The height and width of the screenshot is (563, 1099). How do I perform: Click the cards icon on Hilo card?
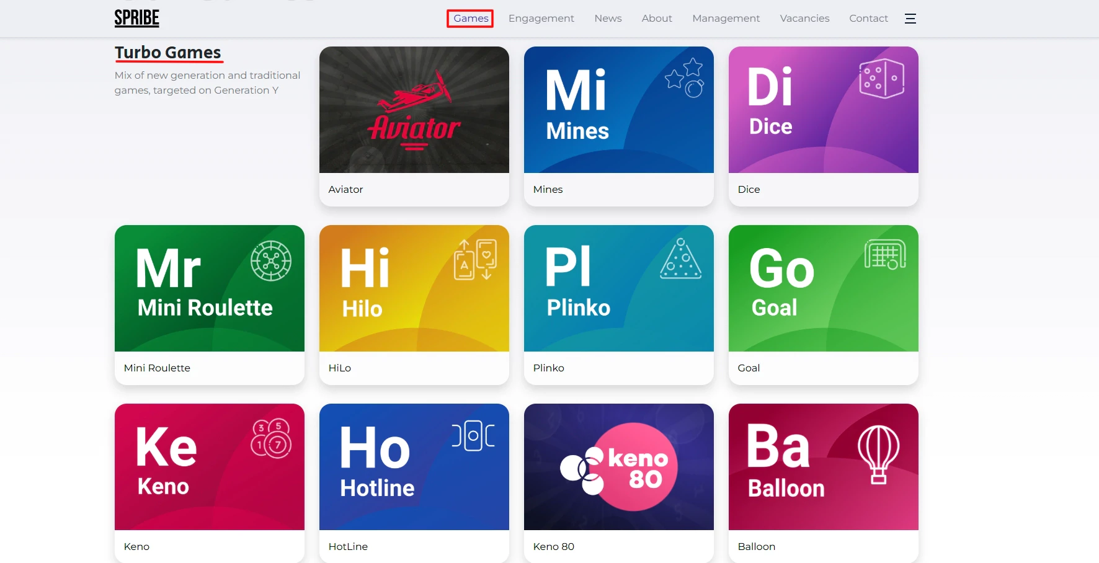[476, 259]
